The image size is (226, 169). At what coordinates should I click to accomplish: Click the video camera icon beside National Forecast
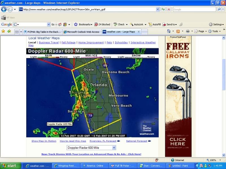tap(150, 141)
